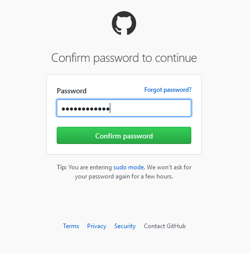Click the empty right side of password box

click(150, 108)
